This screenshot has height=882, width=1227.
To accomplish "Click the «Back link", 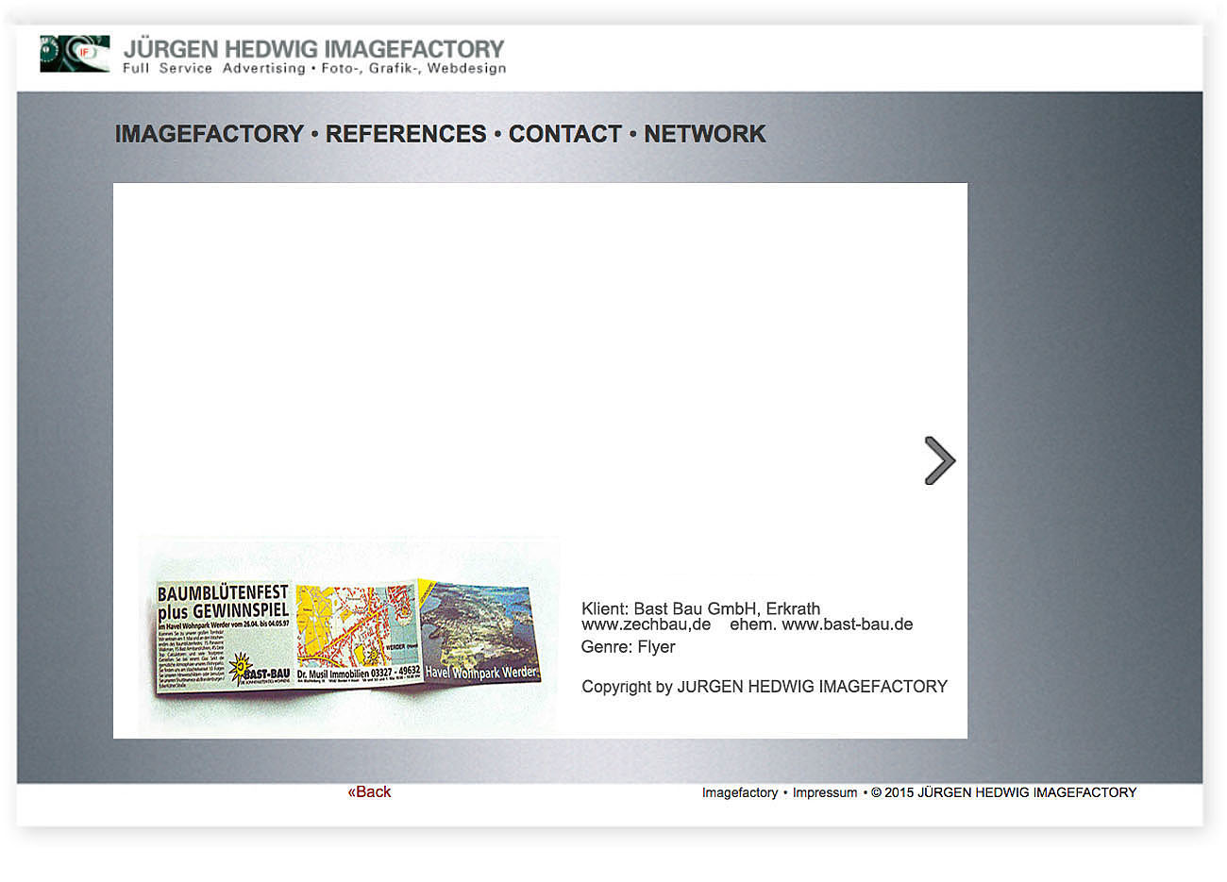I will pos(369,791).
